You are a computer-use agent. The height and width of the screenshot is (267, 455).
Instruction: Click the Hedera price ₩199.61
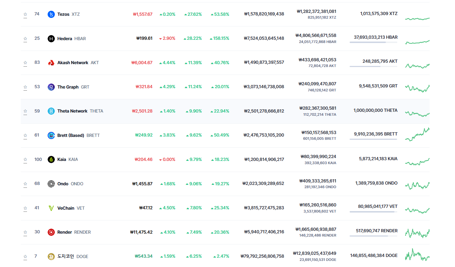pyautogui.click(x=144, y=39)
